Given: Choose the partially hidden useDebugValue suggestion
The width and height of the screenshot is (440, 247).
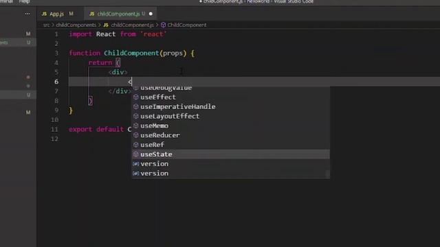Looking at the screenshot, I should click(231, 89).
